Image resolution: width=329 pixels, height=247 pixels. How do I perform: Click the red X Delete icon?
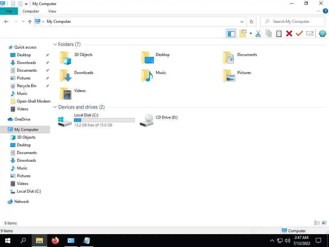point(289,33)
